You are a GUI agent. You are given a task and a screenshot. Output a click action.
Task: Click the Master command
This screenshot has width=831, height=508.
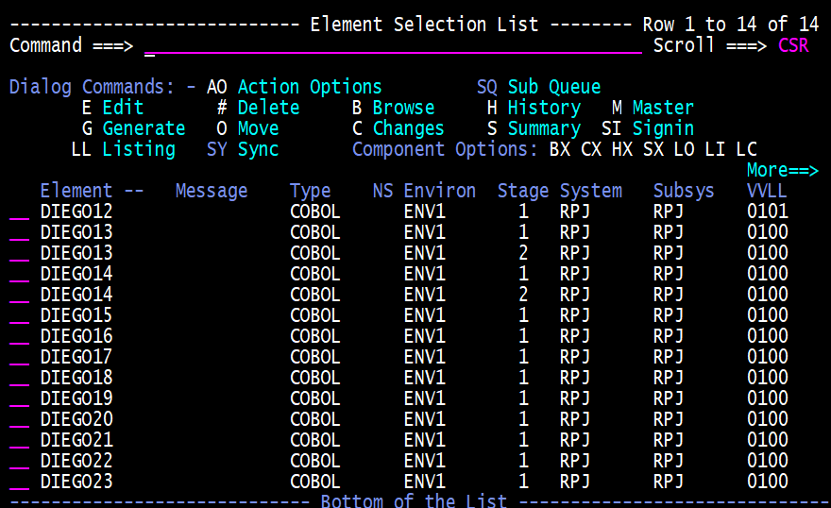663,108
